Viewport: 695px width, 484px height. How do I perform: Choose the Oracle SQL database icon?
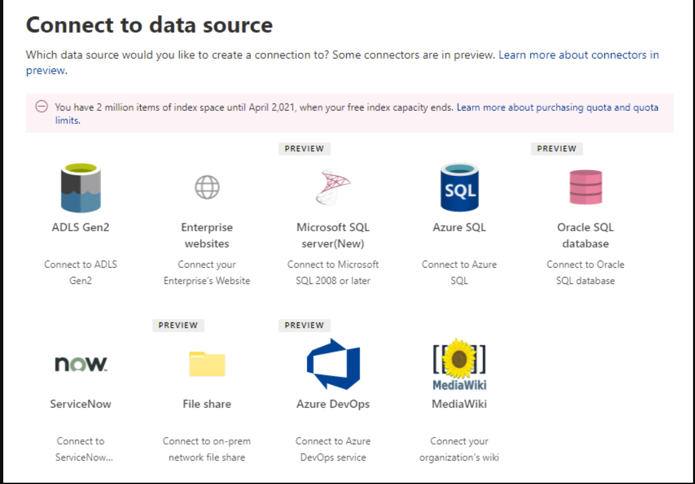pyautogui.click(x=585, y=188)
